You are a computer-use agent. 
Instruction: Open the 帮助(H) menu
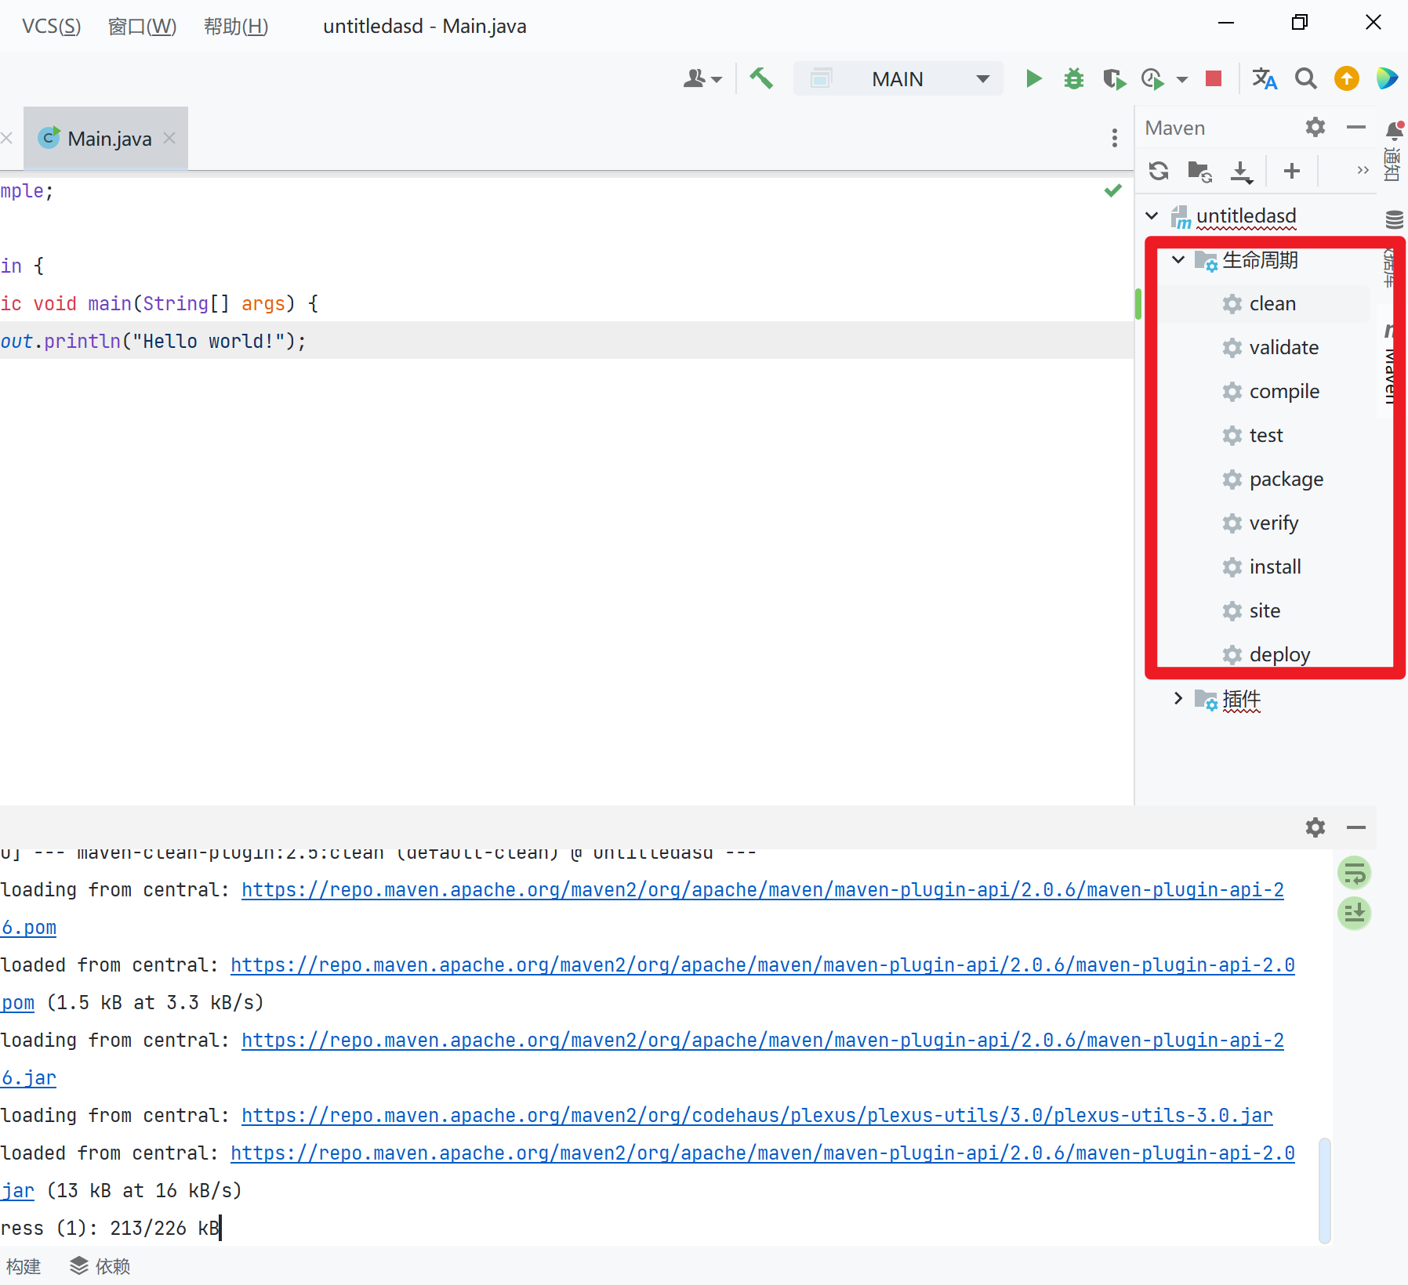point(235,26)
